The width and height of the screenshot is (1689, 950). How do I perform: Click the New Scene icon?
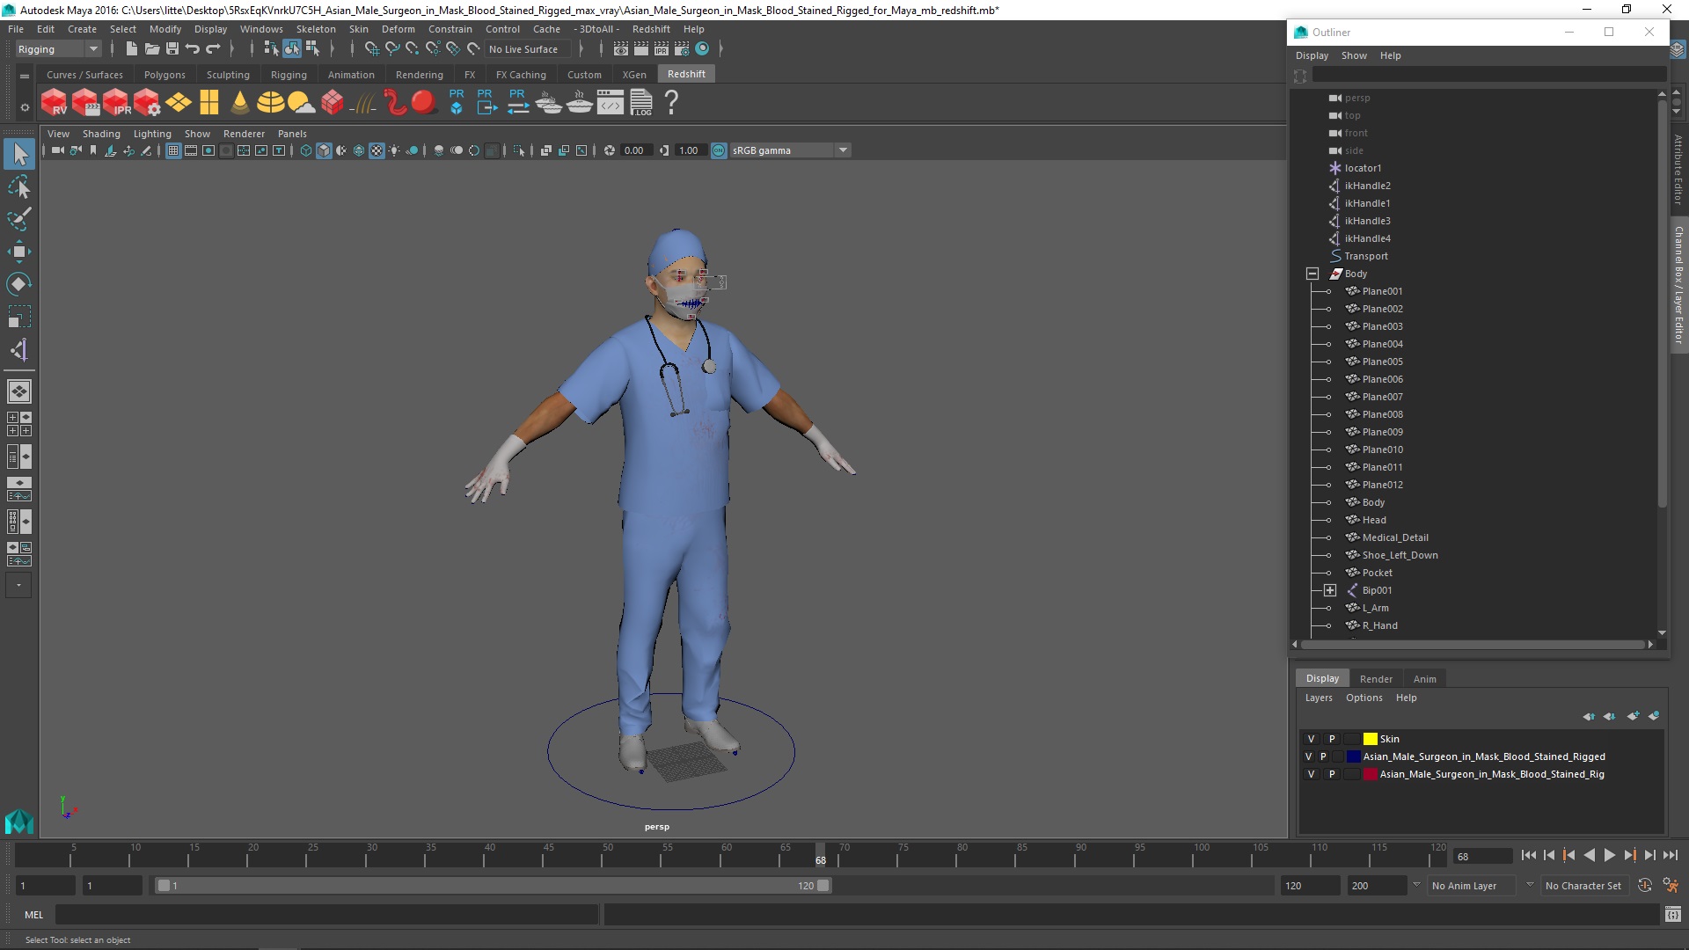click(x=131, y=49)
